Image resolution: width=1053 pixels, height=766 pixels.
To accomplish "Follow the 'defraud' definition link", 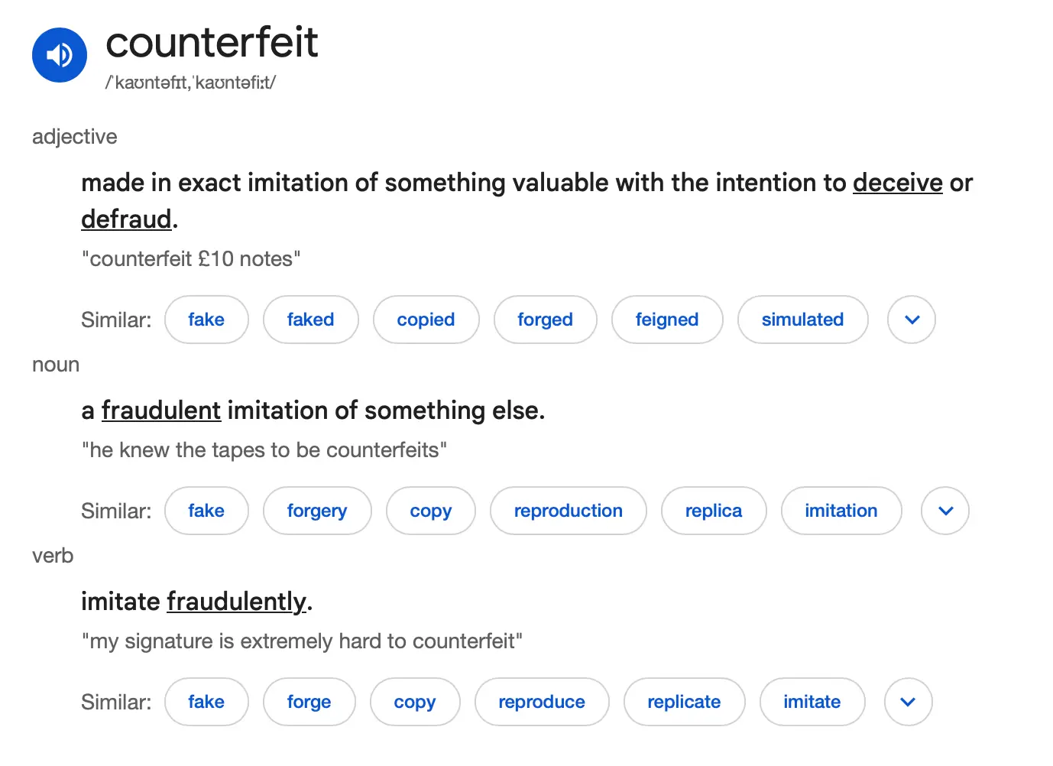I will 126,219.
